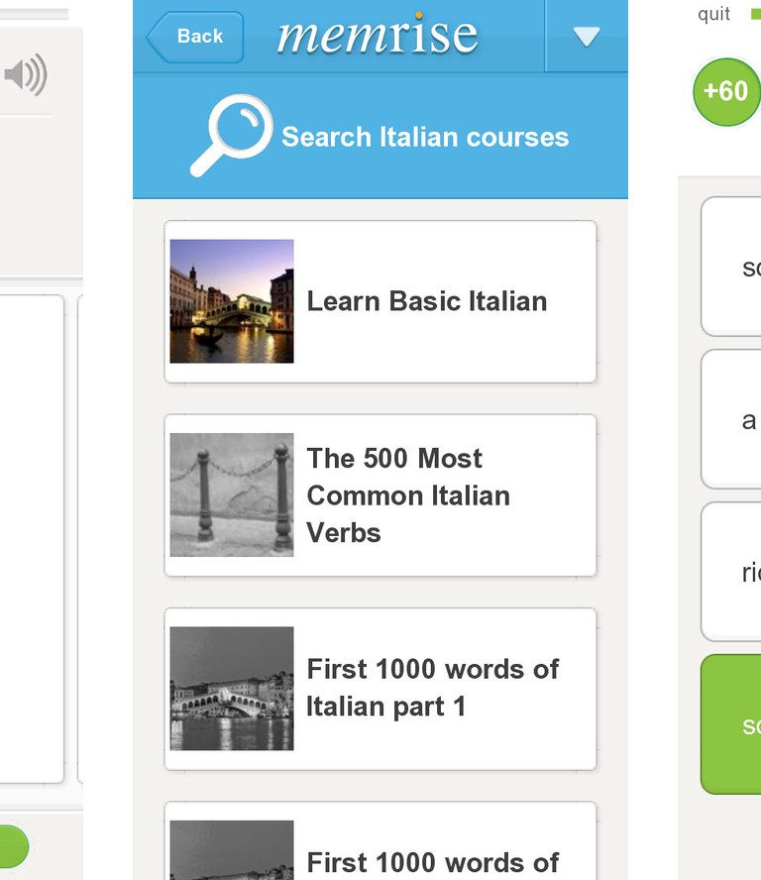Play audio with the speaker icon
This screenshot has height=880, width=761.
(26, 76)
